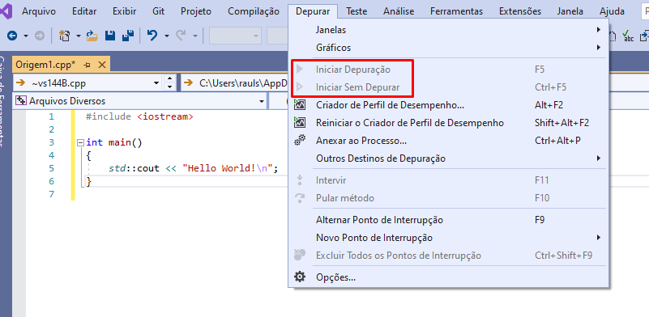Open the Arquivo menu

coord(39,11)
